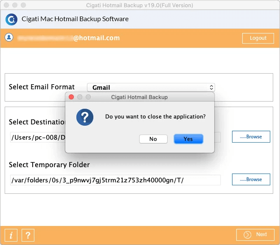Click the temporary folder path field
This screenshot has width=280, height=245.
(115, 180)
